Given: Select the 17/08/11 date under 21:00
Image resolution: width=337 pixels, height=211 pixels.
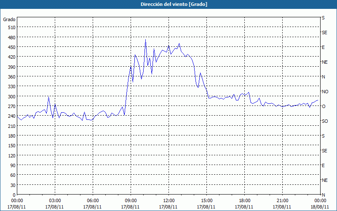Looking at the screenshot, I should pyautogui.click(x=282, y=207).
